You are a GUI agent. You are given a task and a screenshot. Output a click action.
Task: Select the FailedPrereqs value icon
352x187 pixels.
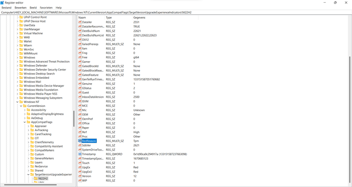80,44
